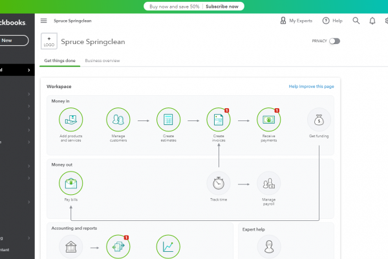Click the Get funding money bag icon
The height and width of the screenshot is (259, 388).
(x=319, y=119)
